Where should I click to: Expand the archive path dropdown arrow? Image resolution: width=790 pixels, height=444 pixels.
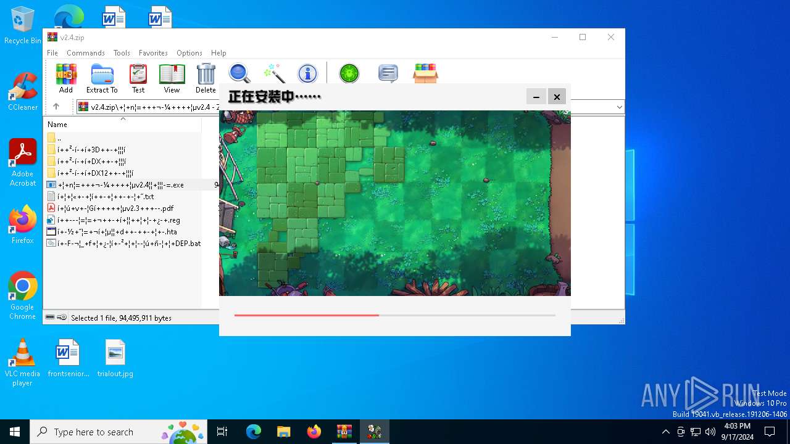coord(619,107)
